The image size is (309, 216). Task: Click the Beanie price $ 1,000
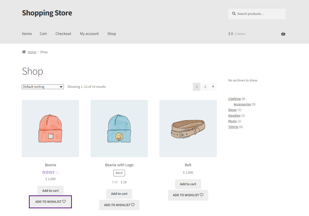[x=50, y=179]
